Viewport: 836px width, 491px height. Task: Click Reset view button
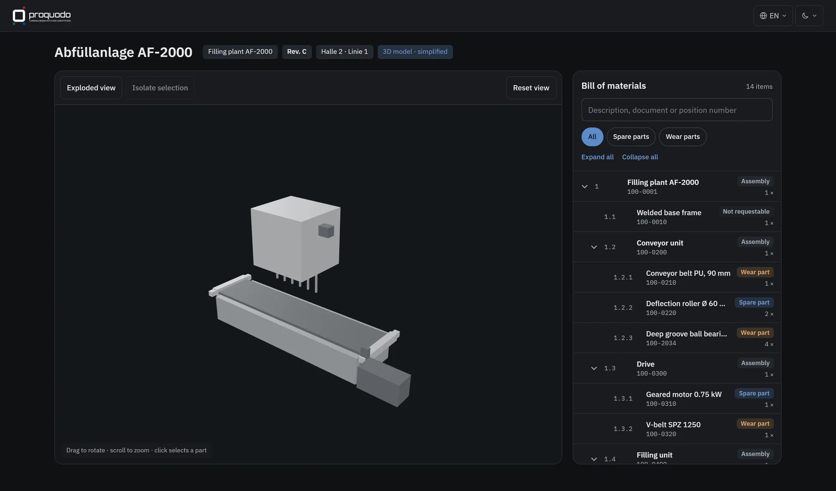coord(531,88)
